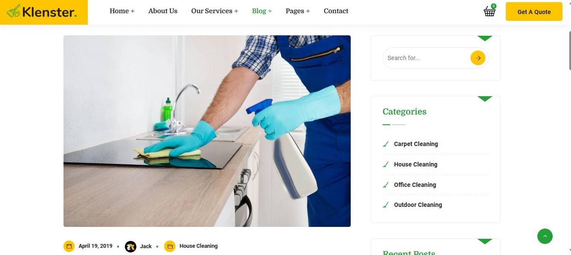571x255 pixels.
Task: Click the Klenster logo
Action: [44, 12]
